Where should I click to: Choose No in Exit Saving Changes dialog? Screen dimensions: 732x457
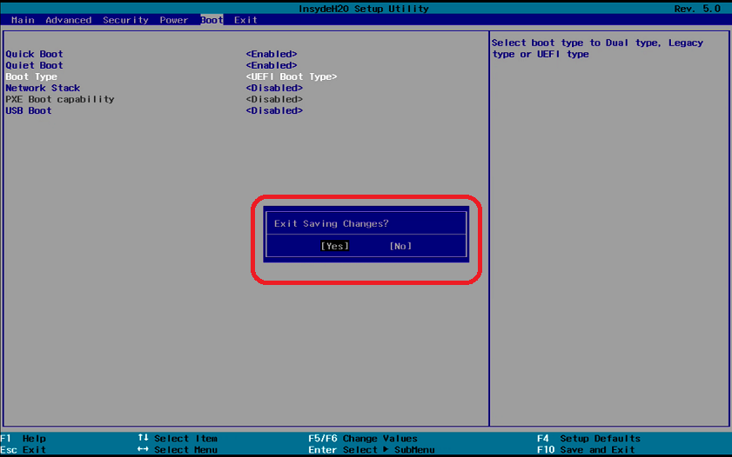click(400, 246)
